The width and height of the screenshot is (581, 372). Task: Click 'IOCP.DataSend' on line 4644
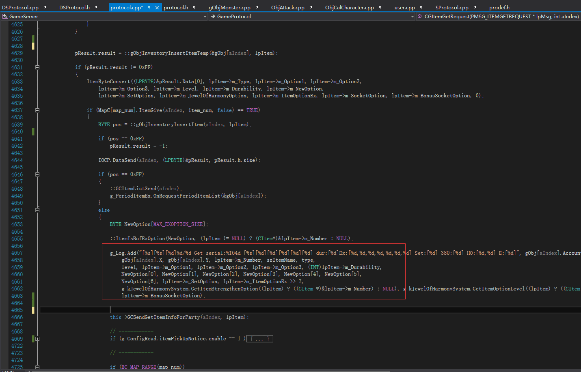point(117,160)
